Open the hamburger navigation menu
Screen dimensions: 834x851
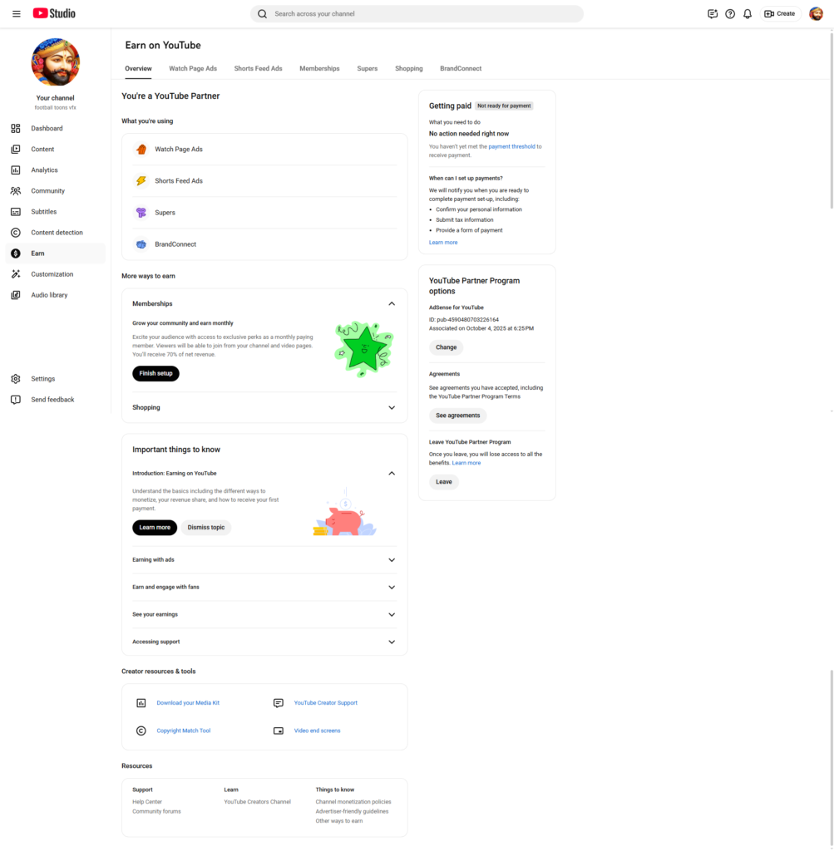point(17,14)
